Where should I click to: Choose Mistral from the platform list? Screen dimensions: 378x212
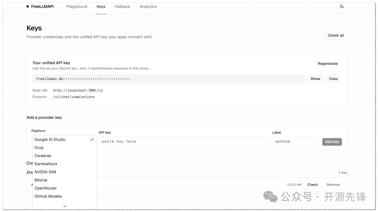coord(65,180)
